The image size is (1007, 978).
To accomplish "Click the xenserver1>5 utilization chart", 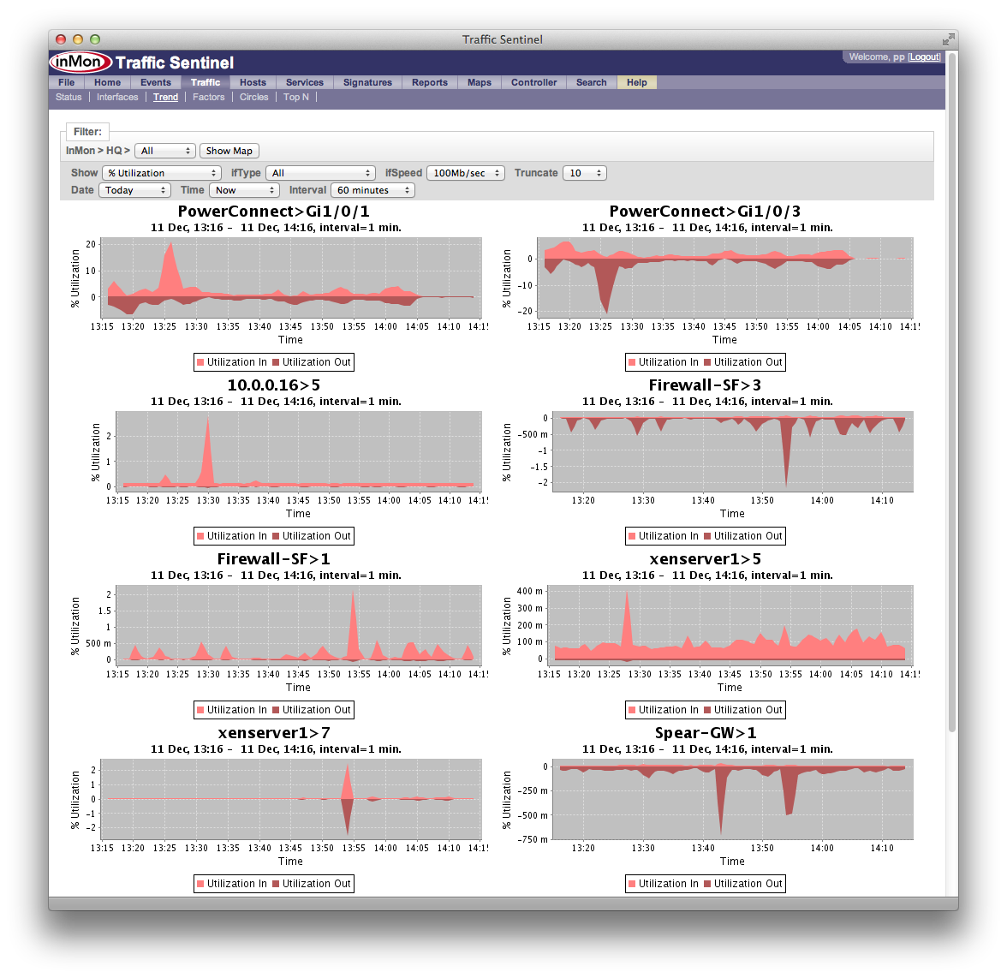I will 730,625.
